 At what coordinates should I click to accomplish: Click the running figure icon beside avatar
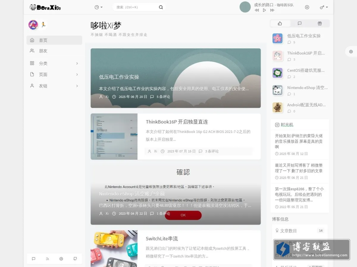click(43, 25)
